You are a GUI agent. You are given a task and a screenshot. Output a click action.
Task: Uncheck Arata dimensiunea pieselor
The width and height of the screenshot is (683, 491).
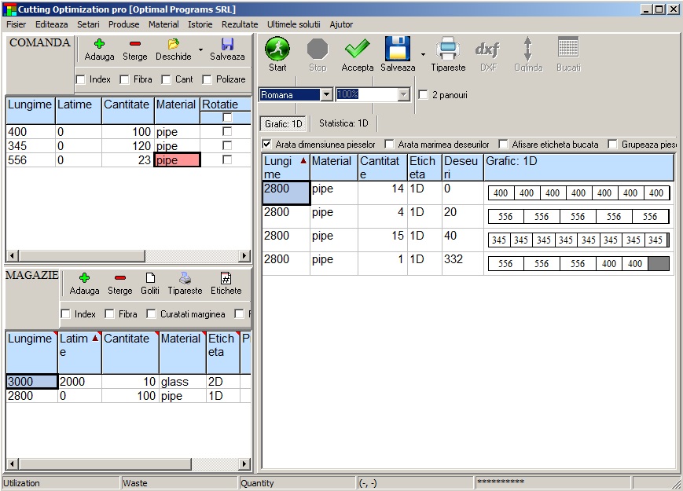(x=266, y=145)
